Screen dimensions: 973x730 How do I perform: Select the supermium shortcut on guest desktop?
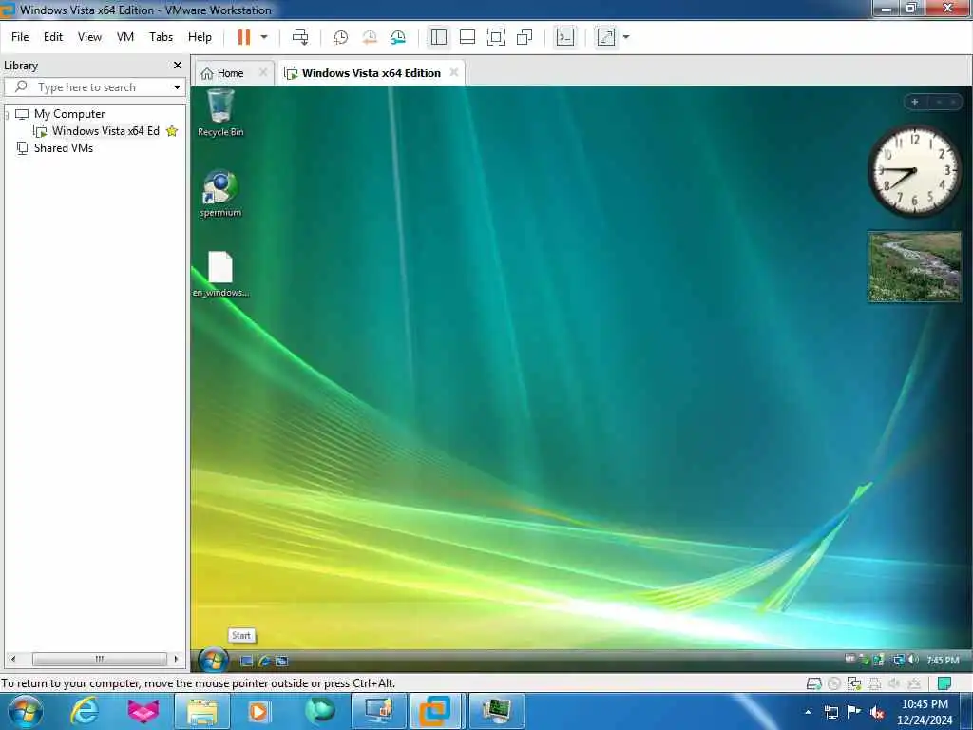coord(220,193)
